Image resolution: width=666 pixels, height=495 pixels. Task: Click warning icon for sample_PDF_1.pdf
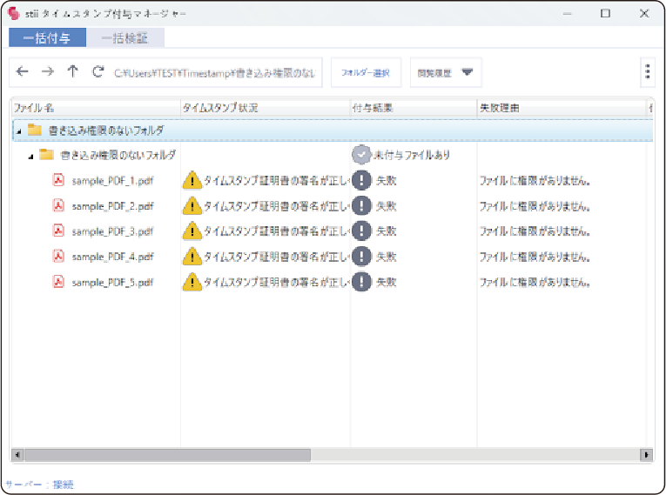(x=192, y=181)
